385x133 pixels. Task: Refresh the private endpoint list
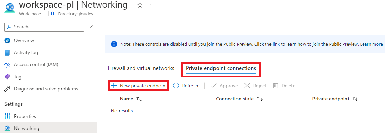[186, 86]
